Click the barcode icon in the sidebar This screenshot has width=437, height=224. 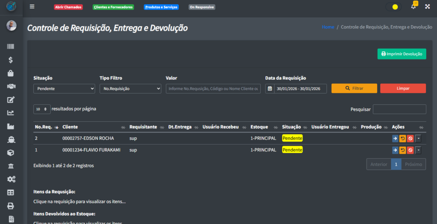click(x=11, y=47)
